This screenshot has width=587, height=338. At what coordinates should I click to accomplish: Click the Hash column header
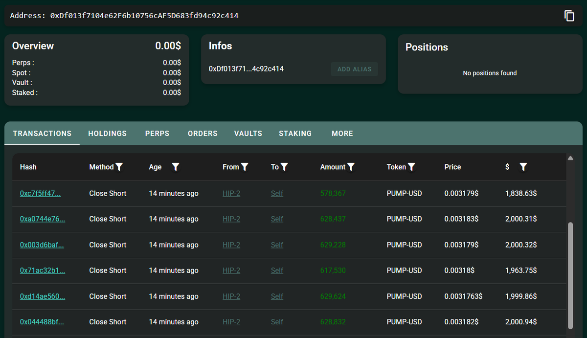click(28, 167)
